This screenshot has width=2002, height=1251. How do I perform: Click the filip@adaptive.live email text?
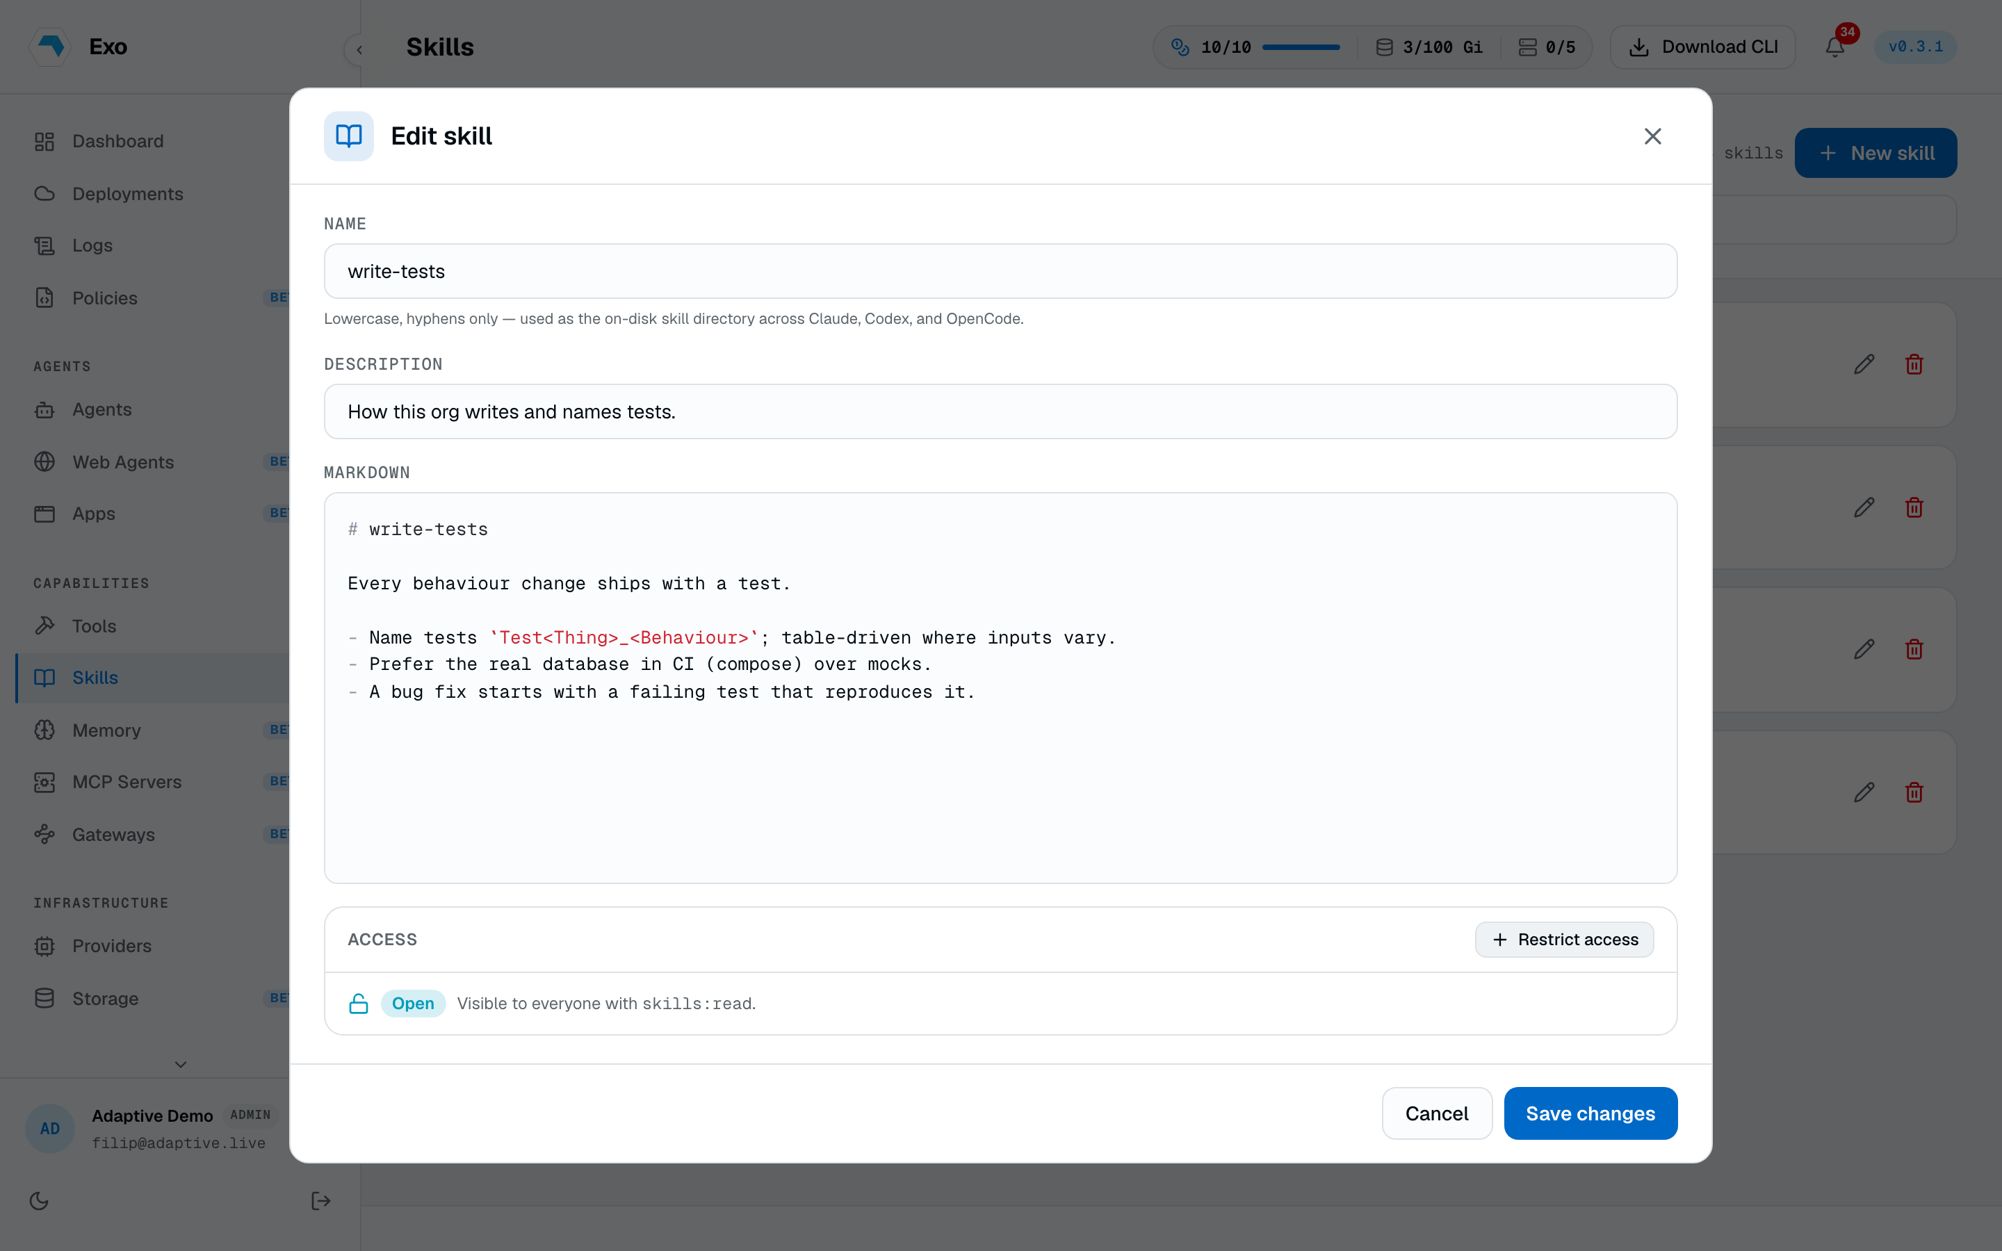coord(179,1143)
